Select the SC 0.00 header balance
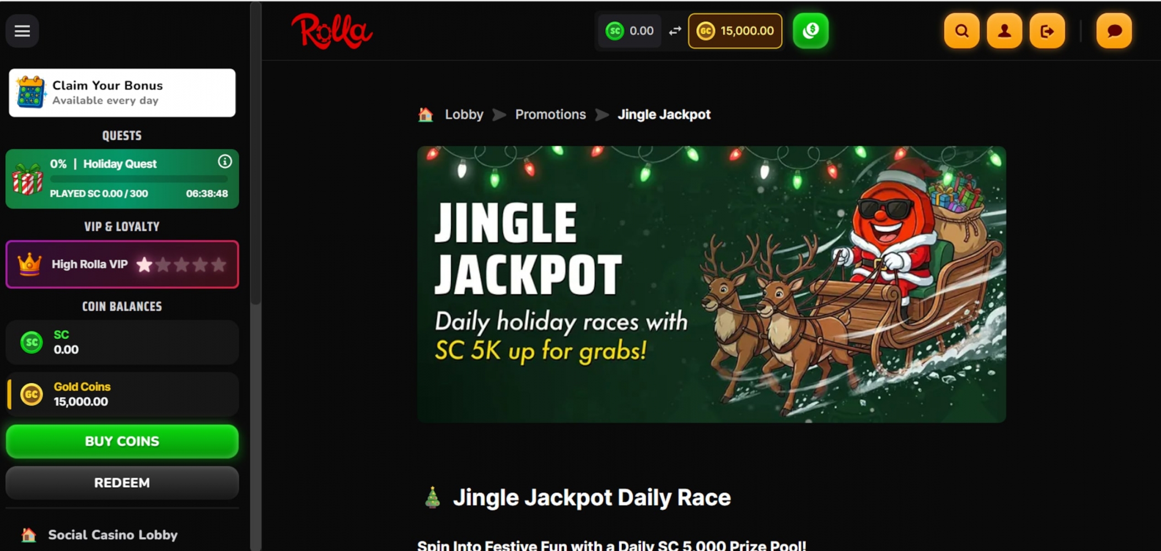 (630, 31)
